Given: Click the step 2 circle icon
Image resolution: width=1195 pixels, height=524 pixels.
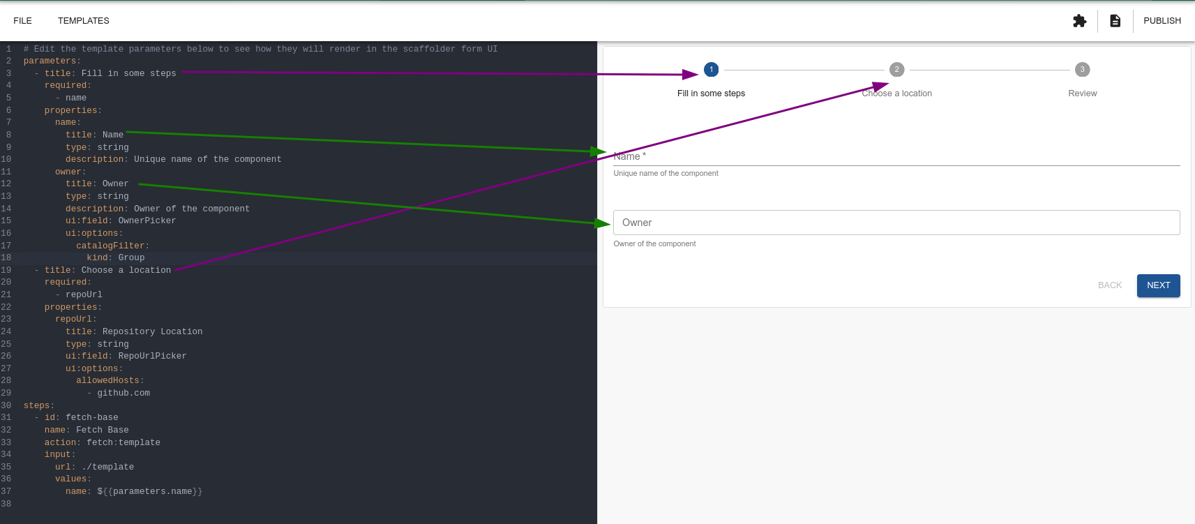Looking at the screenshot, I should pos(896,70).
